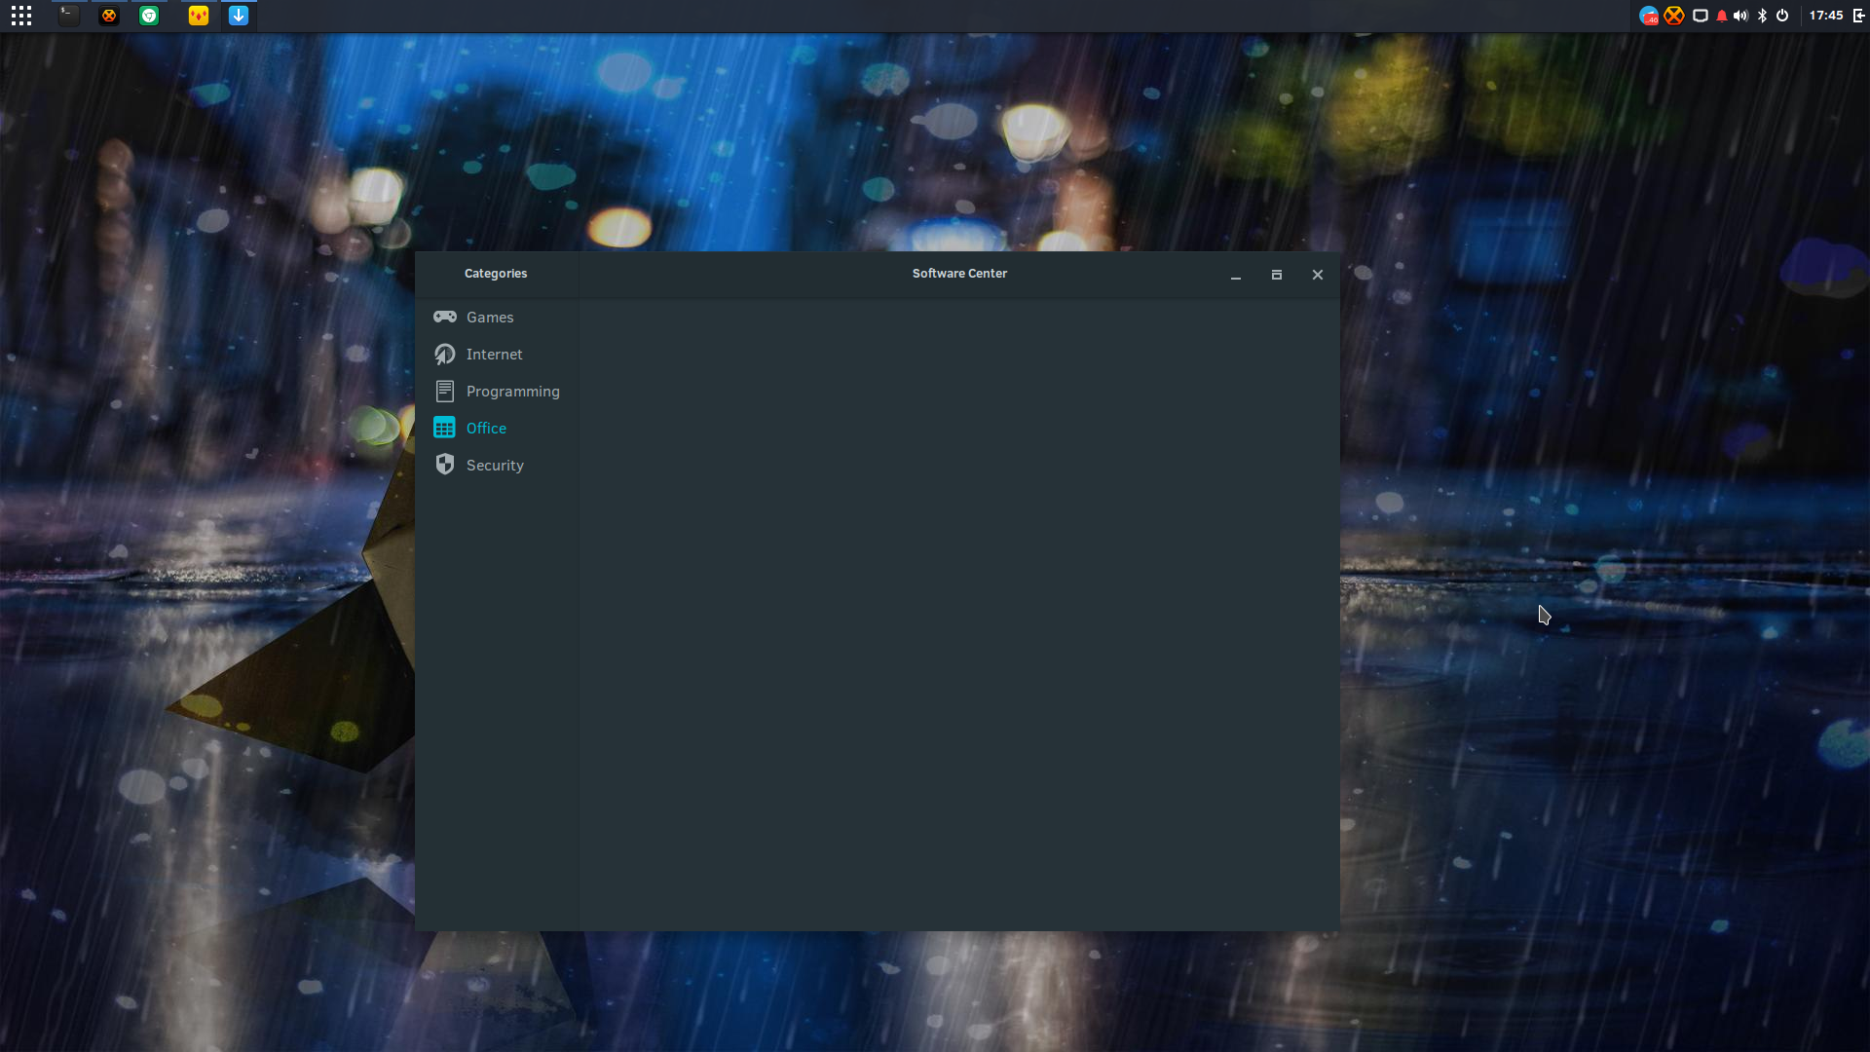Open the network connection tray icon
Viewport: 1870px width, 1052px height.
coord(1701,16)
